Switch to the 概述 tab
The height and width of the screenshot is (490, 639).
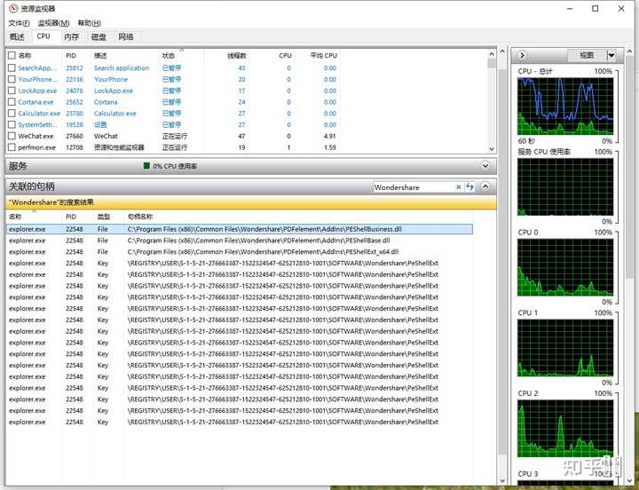click(x=17, y=37)
